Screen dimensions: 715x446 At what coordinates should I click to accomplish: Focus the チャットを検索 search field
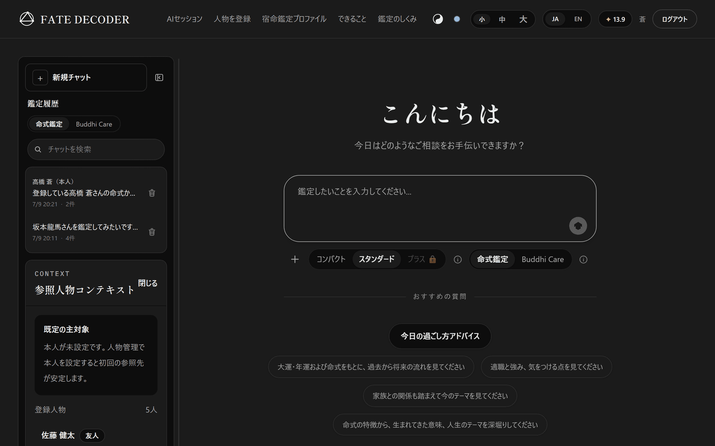[x=96, y=149]
